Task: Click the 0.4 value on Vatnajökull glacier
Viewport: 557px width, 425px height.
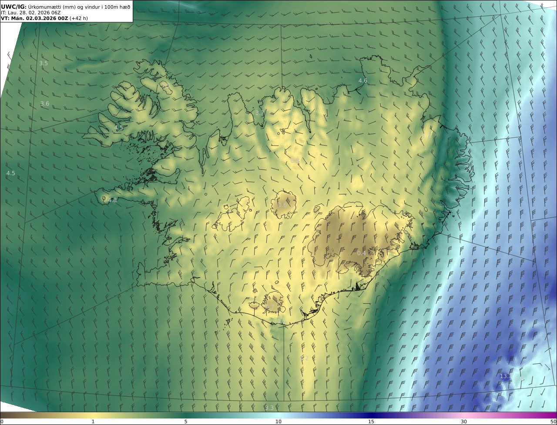Action: click(x=362, y=253)
